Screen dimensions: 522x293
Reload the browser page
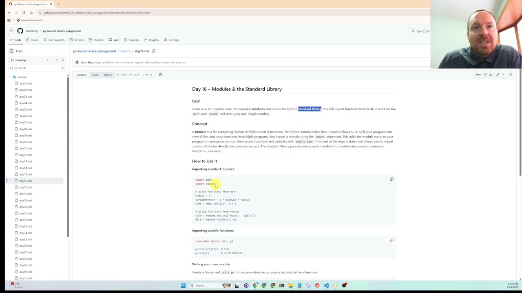click(x=24, y=13)
